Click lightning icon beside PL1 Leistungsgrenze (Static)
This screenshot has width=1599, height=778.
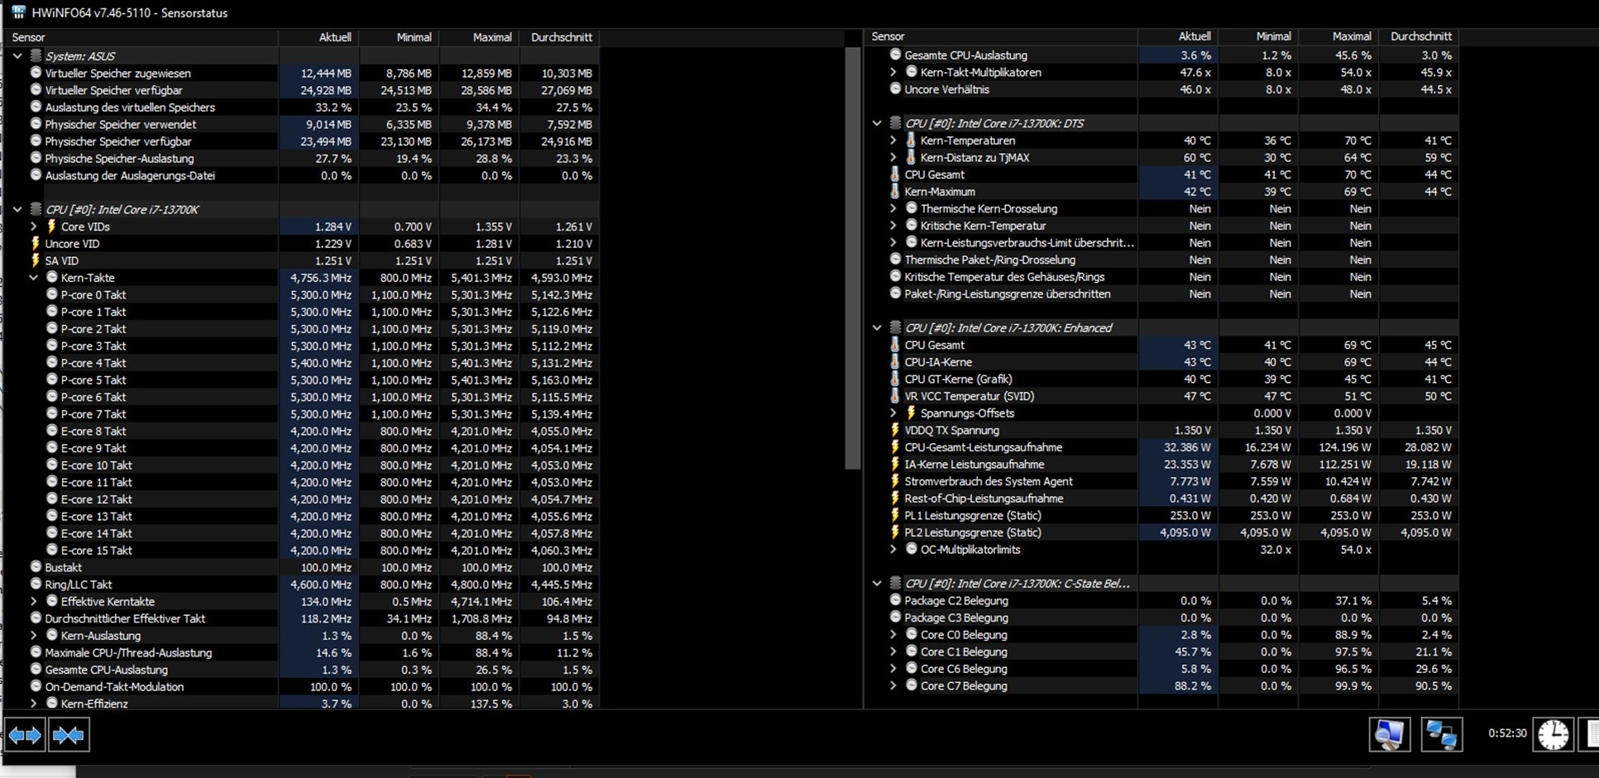coord(895,515)
